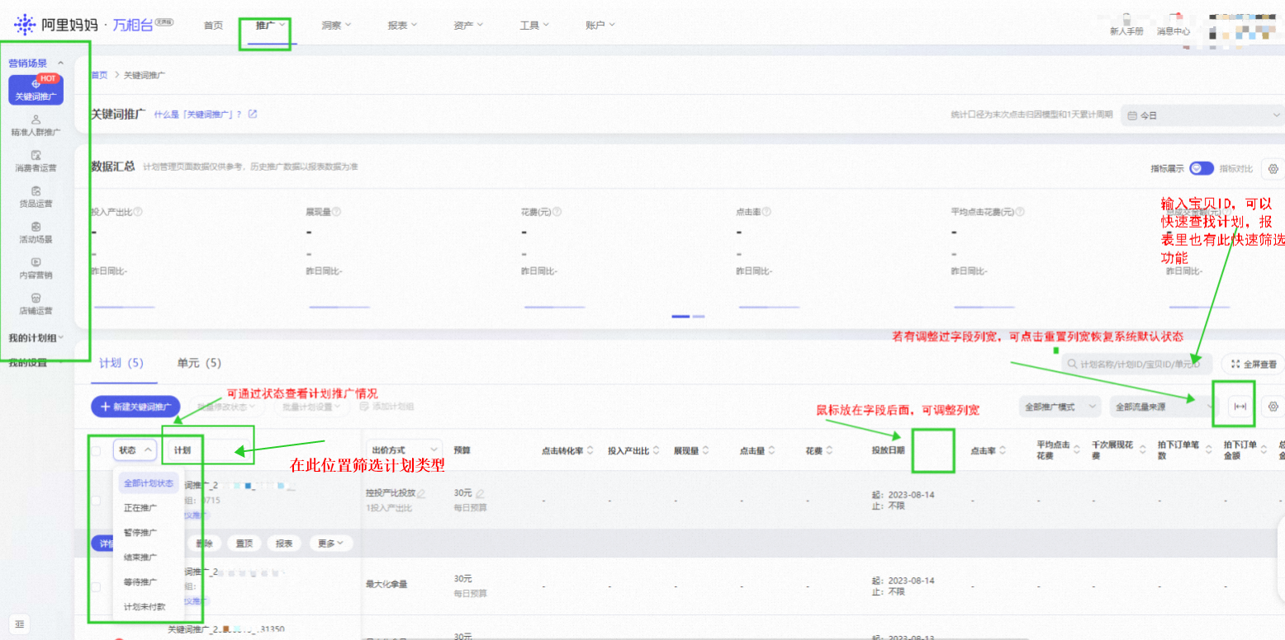Select 暂停推广 in status list

coord(140,533)
